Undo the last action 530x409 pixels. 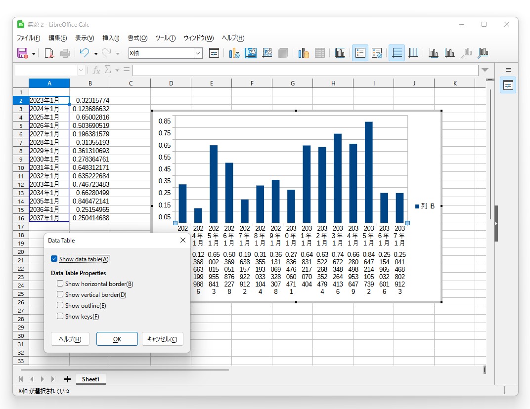coord(84,53)
